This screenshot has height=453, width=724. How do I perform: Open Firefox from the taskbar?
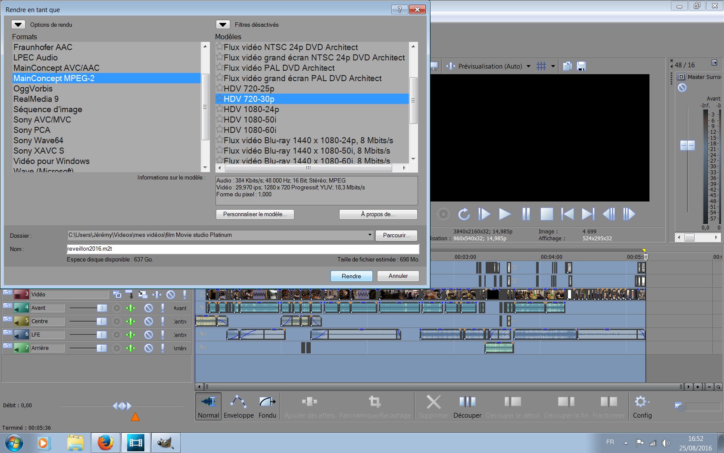pos(105,443)
